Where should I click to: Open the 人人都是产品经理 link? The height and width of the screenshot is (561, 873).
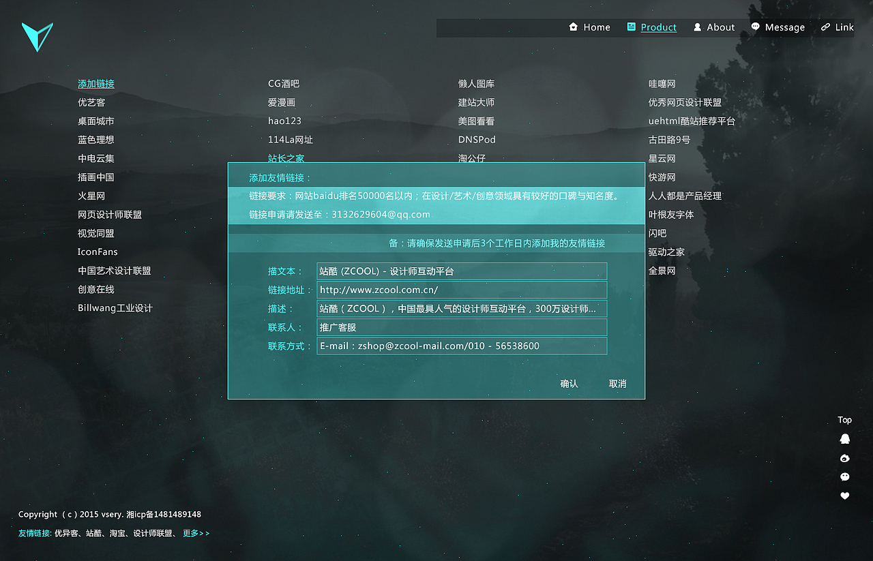(x=685, y=196)
